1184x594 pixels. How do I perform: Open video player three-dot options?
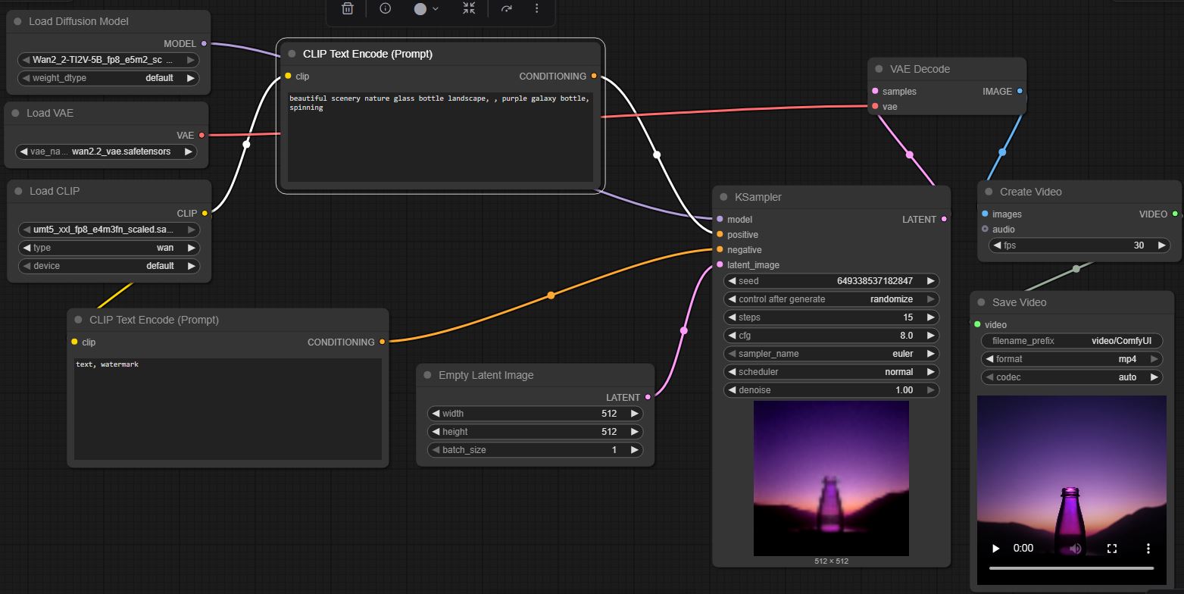tap(1148, 548)
